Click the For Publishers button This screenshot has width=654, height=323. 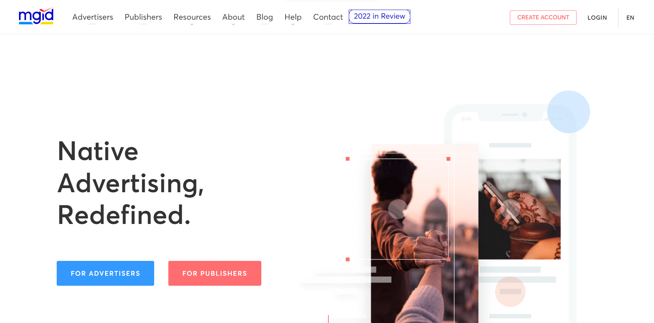pyautogui.click(x=215, y=273)
